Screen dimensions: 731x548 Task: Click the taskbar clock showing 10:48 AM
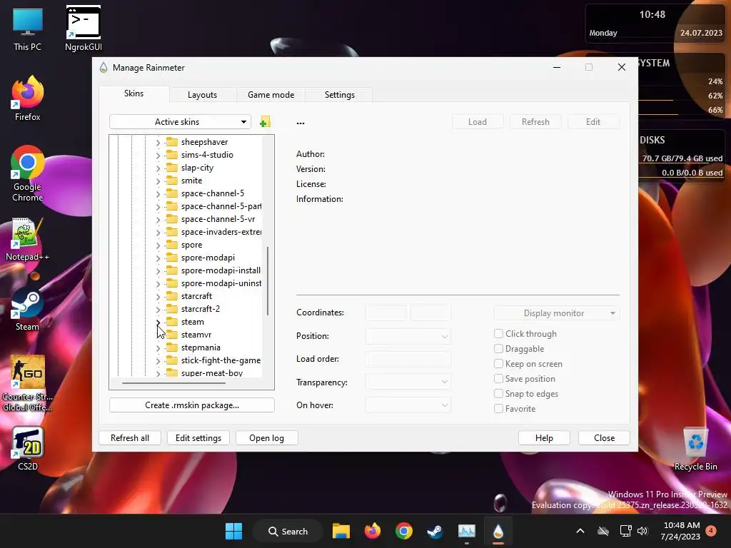pos(680,531)
